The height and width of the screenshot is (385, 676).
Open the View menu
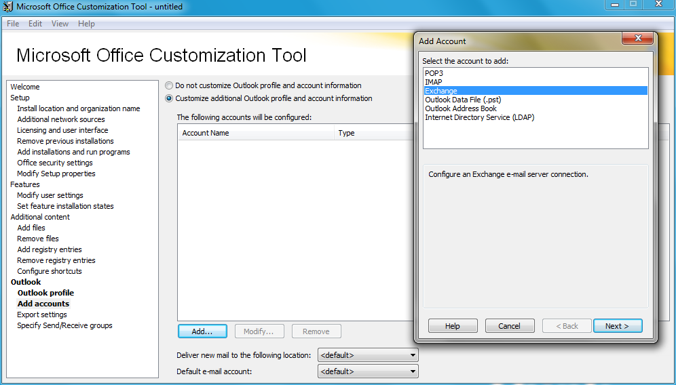(60, 24)
